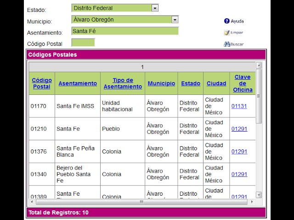Image resolution: width=294 pixels, height=220 pixels.
Task: Open office key link 01131
Action: (x=239, y=106)
